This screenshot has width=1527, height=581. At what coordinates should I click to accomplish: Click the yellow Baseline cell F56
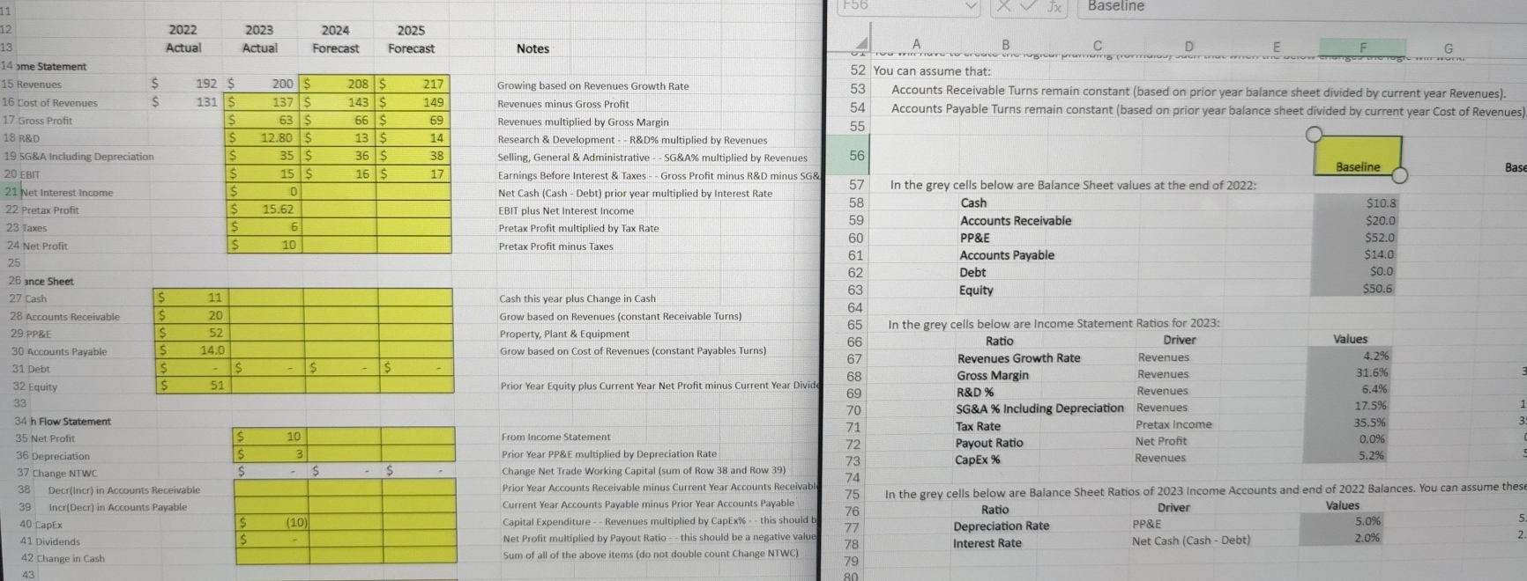pyautogui.click(x=1358, y=158)
